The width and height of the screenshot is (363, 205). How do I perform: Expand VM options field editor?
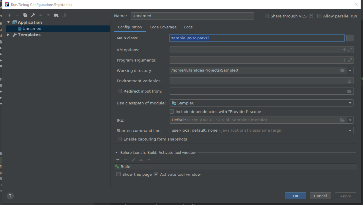click(x=350, y=50)
